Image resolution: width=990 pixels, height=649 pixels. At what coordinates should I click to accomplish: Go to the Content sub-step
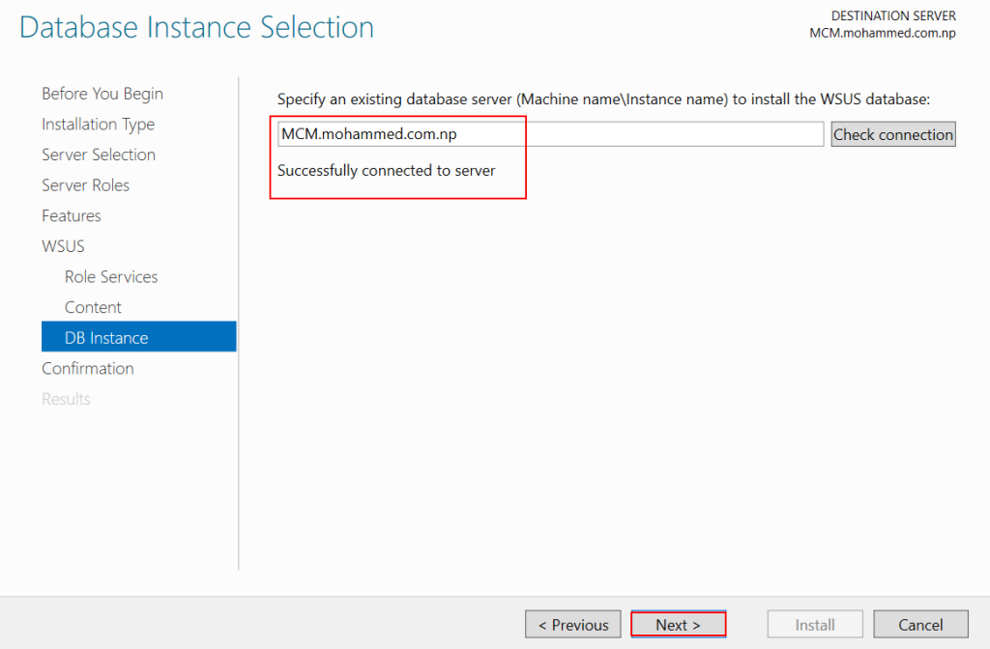[x=93, y=307]
